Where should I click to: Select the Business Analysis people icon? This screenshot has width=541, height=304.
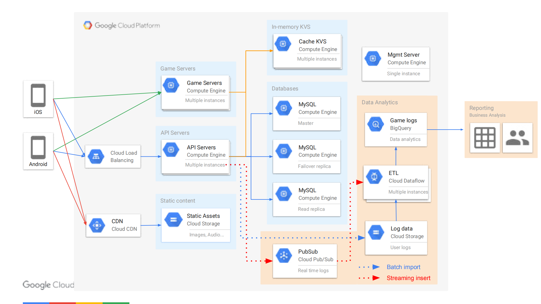pyautogui.click(x=517, y=138)
